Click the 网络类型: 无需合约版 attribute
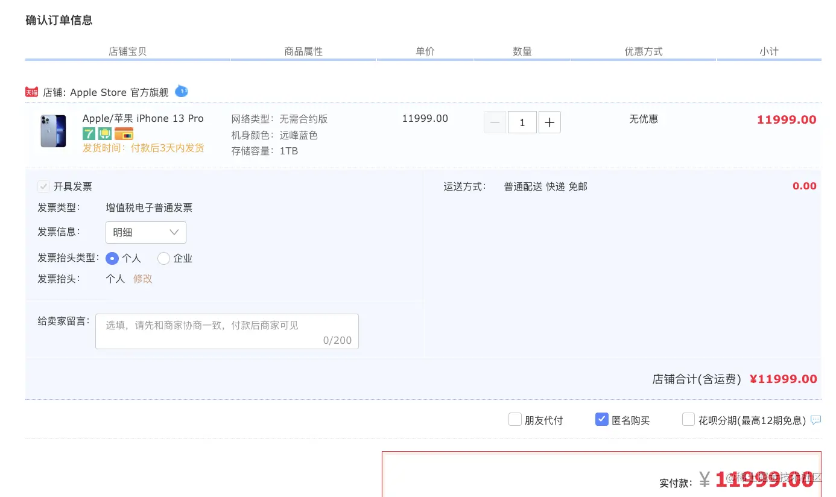Screen dimensions: 836x497 pyautogui.click(x=279, y=119)
